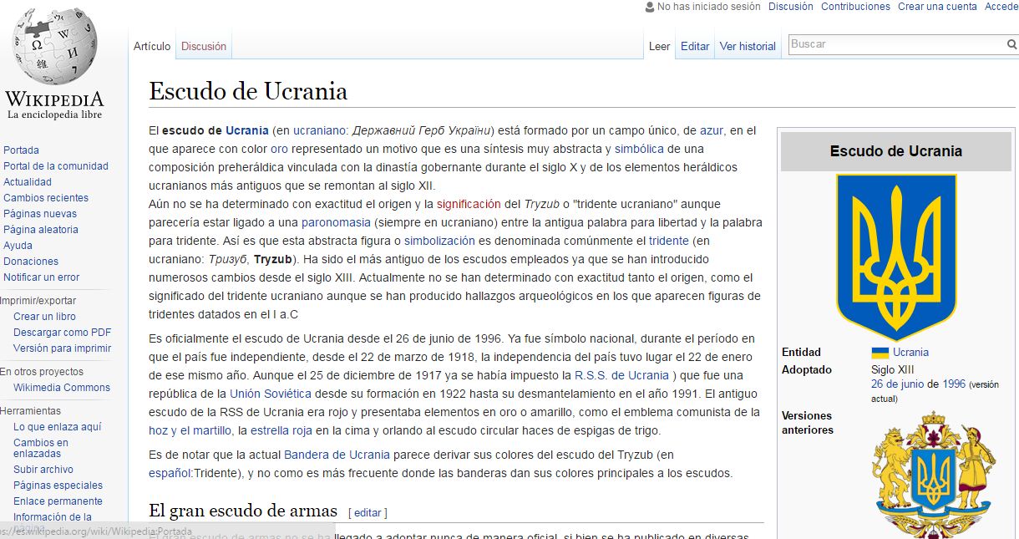Go to Página aleatoria

point(41,230)
